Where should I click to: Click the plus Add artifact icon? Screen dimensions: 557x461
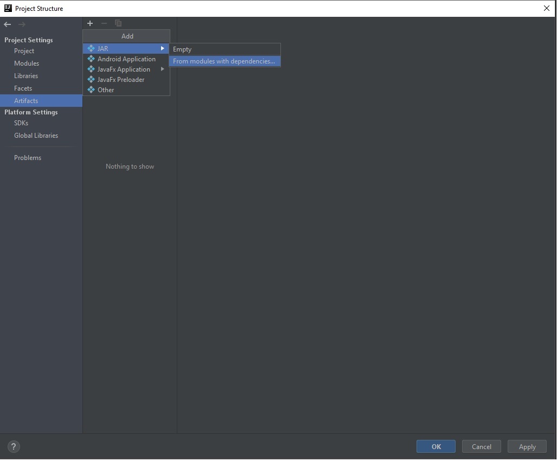pos(90,23)
